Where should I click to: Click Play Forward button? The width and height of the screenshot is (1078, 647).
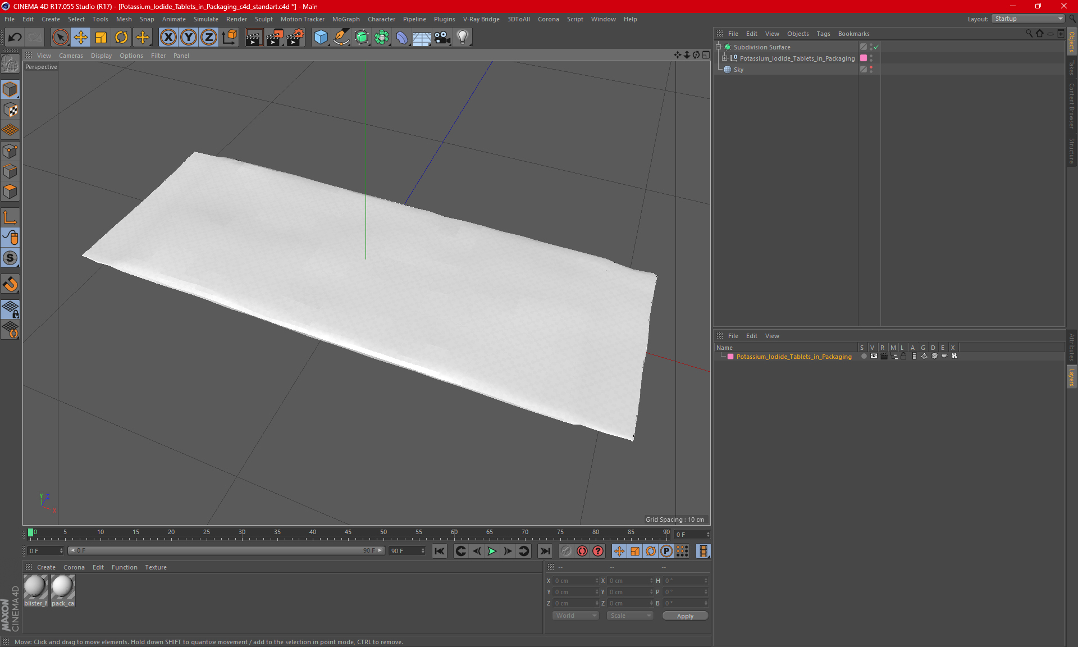click(x=492, y=551)
